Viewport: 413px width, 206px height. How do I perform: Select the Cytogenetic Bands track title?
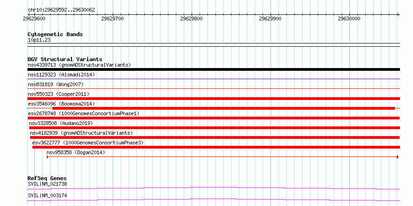click(x=55, y=34)
